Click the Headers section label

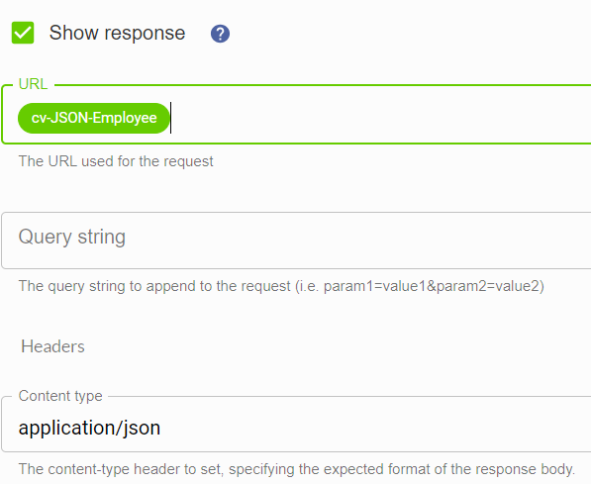click(x=52, y=346)
